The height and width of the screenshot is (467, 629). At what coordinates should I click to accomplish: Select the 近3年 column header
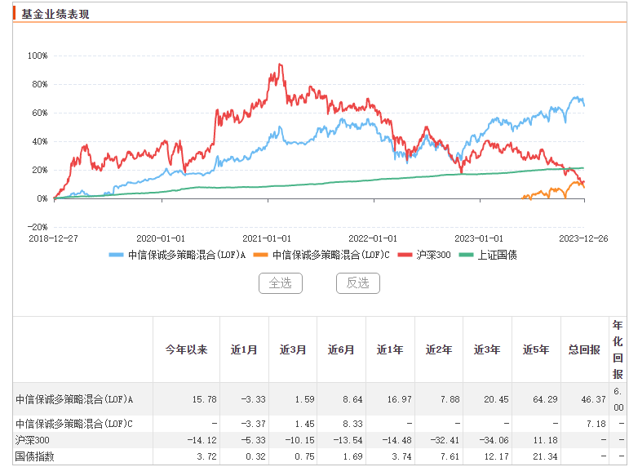pyautogui.click(x=487, y=349)
